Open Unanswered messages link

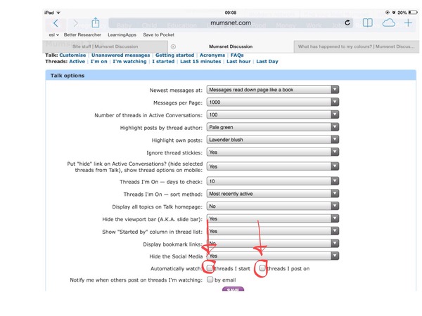point(120,55)
